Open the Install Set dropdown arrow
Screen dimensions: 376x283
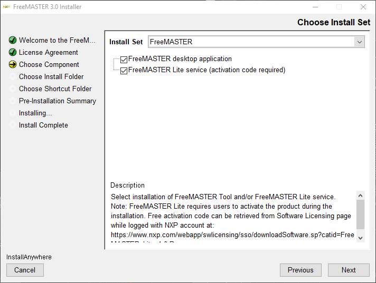359,42
